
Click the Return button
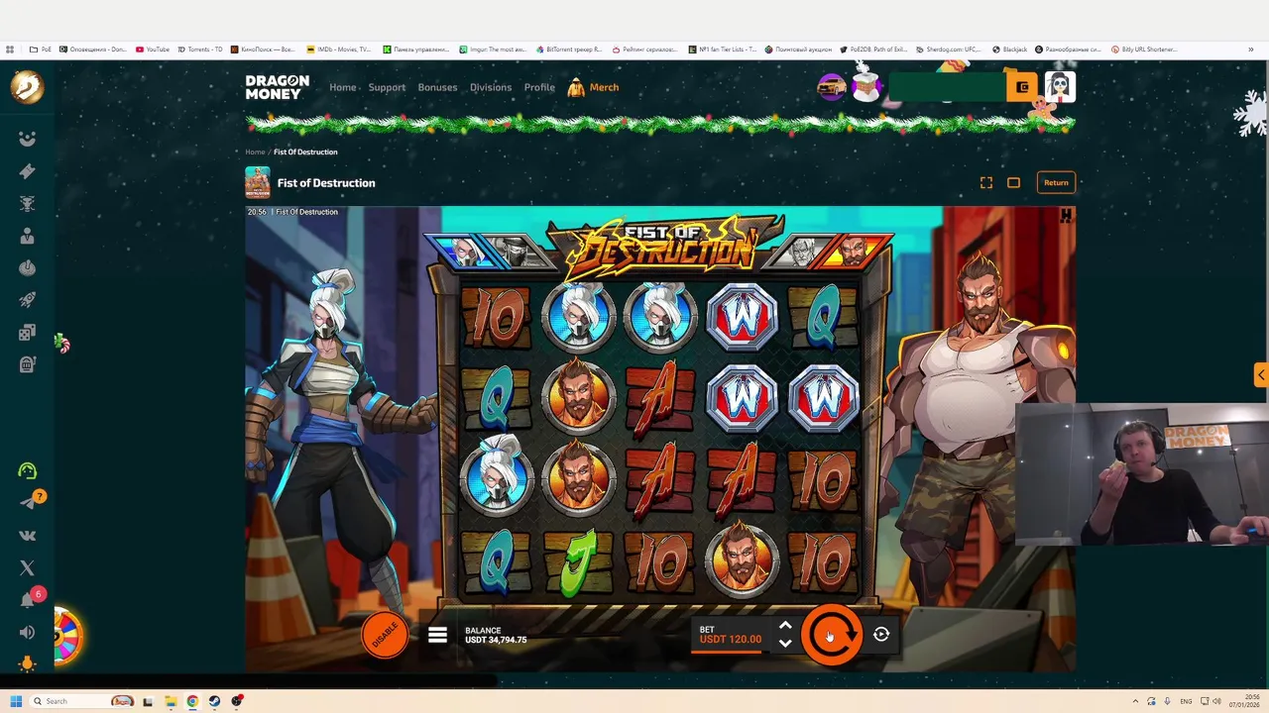[x=1056, y=182]
